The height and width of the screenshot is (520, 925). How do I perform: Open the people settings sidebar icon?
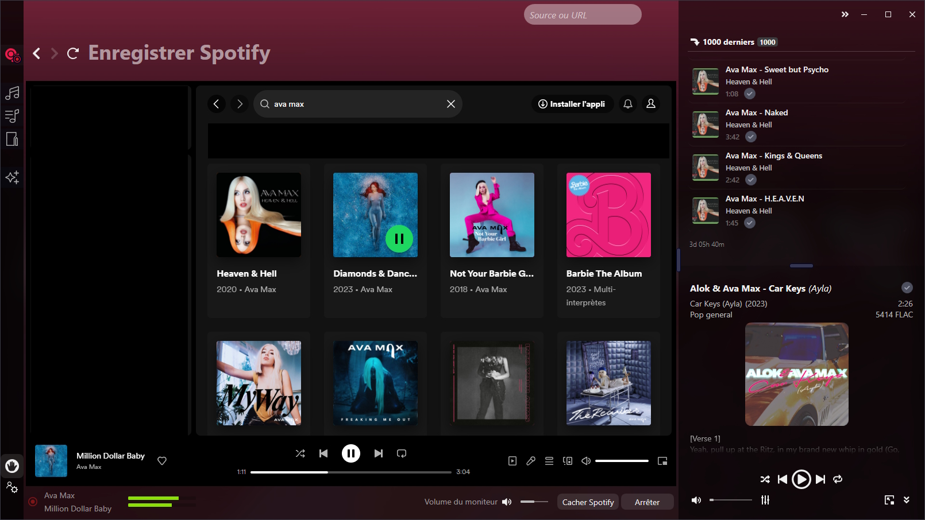(12, 488)
